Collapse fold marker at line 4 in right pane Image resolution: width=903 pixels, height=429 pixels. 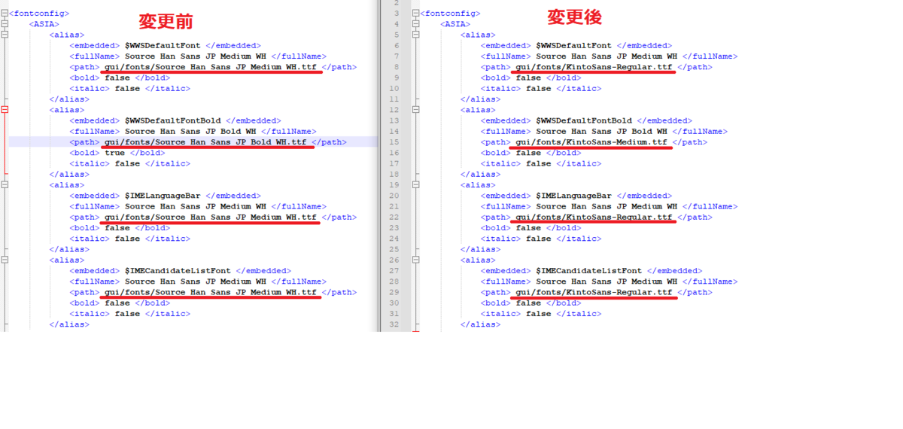coord(416,24)
